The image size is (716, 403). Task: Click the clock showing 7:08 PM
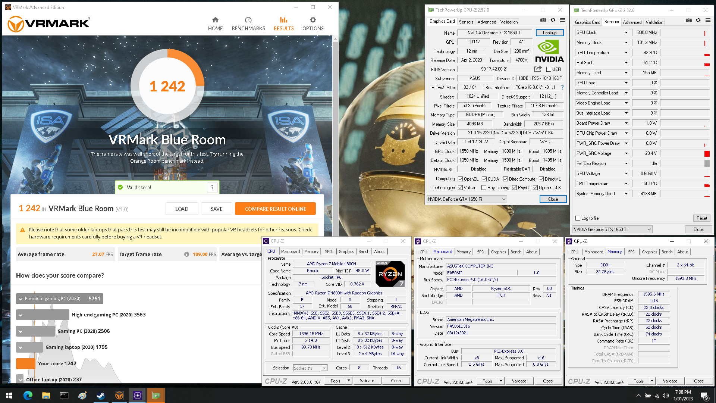(683, 392)
